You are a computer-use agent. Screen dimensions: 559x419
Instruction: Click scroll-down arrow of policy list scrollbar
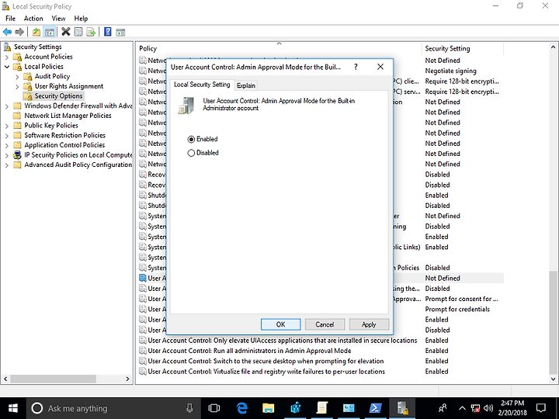coord(553,379)
